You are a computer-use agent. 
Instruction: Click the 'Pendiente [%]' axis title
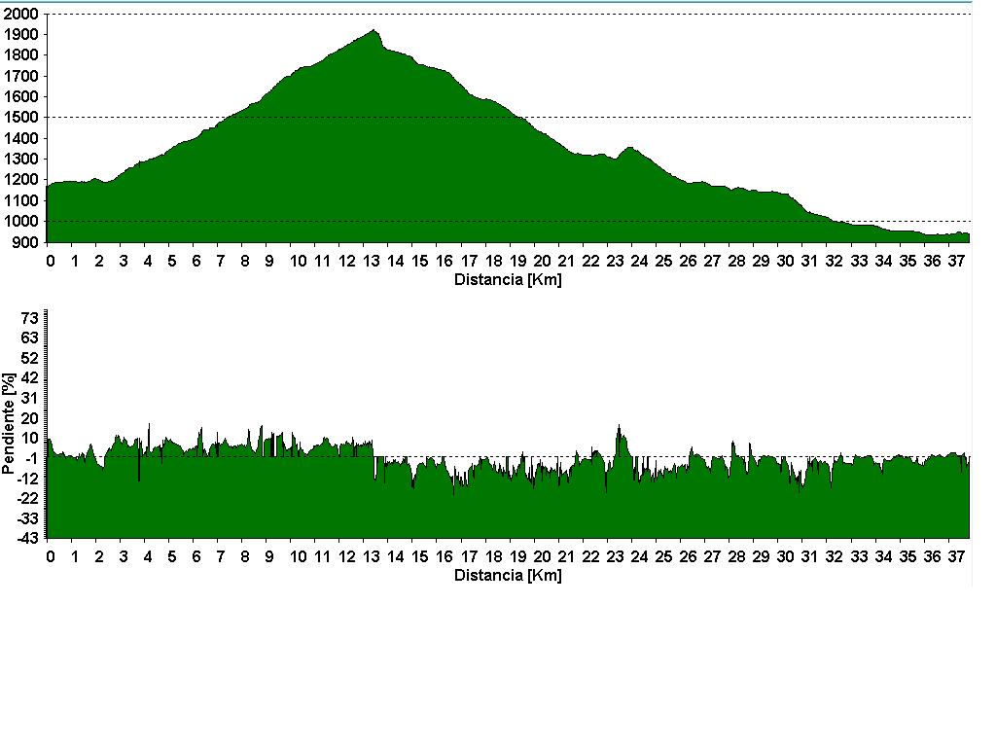(x=9, y=422)
